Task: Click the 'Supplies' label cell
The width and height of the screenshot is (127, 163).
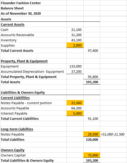Action: [x=33, y=45]
